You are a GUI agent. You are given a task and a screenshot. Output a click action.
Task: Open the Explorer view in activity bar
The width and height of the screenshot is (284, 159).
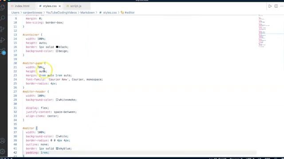click(3, 7)
